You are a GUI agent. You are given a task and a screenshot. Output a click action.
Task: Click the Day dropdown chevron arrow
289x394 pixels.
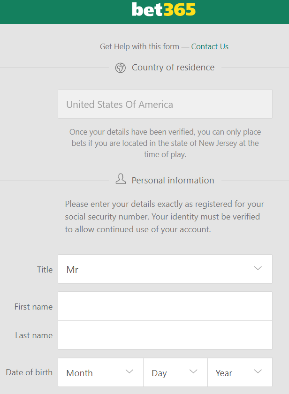pos(193,371)
